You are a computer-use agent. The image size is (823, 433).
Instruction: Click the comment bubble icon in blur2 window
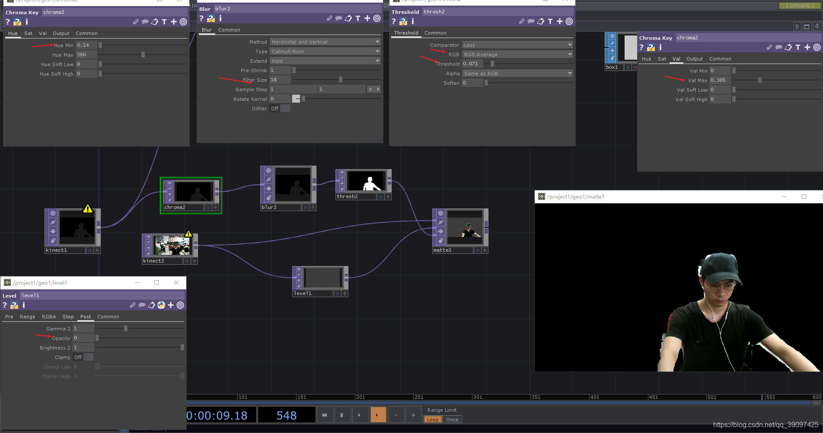[338, 18]
